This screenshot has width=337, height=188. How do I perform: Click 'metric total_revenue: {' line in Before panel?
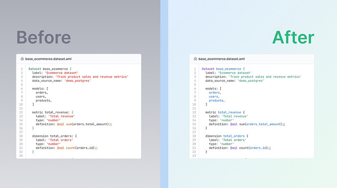[53, 113]
